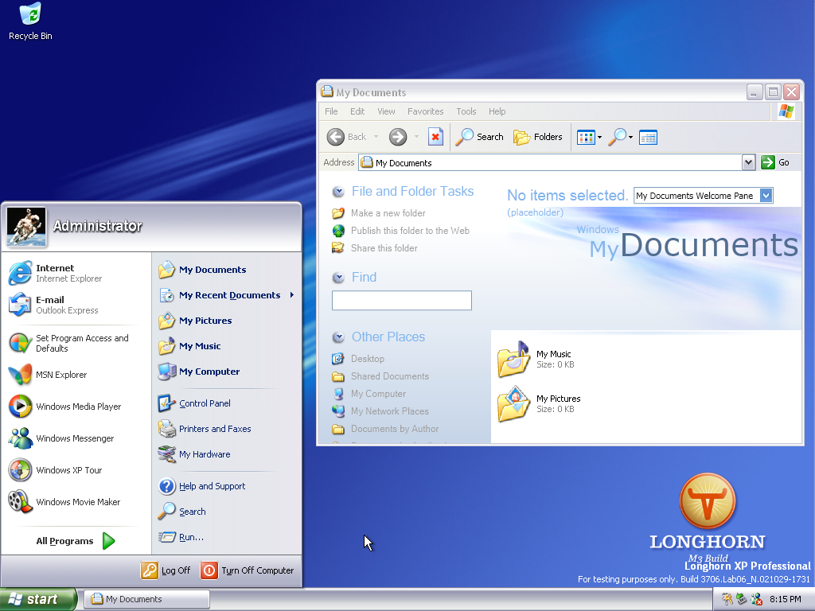
Task: Collapse the Other Places section
Action: coord(338,337)
